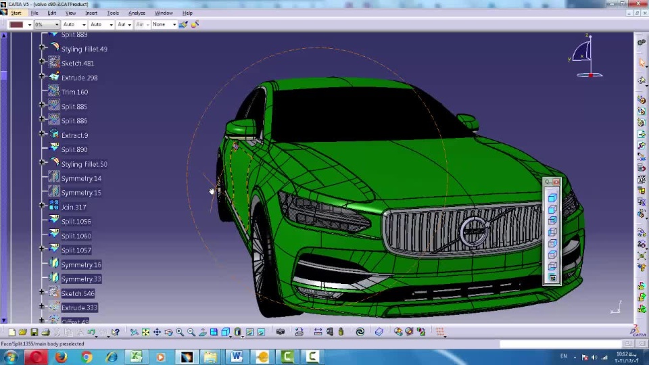Select Split.1056 in the tree
Viewport: 649px width, 365px height.
[76, 222]
